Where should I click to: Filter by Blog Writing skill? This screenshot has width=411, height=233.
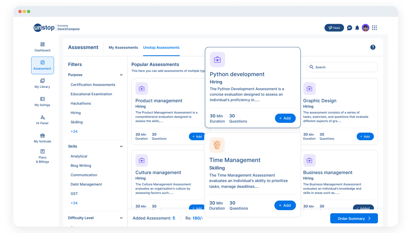pos(81,166)
